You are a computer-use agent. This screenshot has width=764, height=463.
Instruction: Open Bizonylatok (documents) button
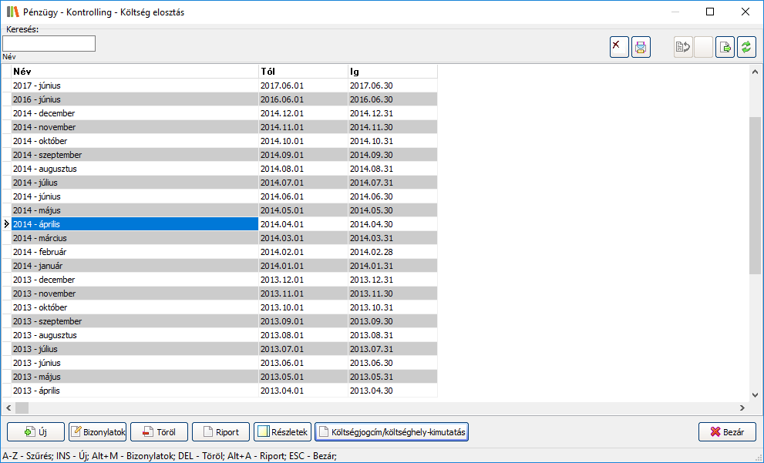[97, 432]
